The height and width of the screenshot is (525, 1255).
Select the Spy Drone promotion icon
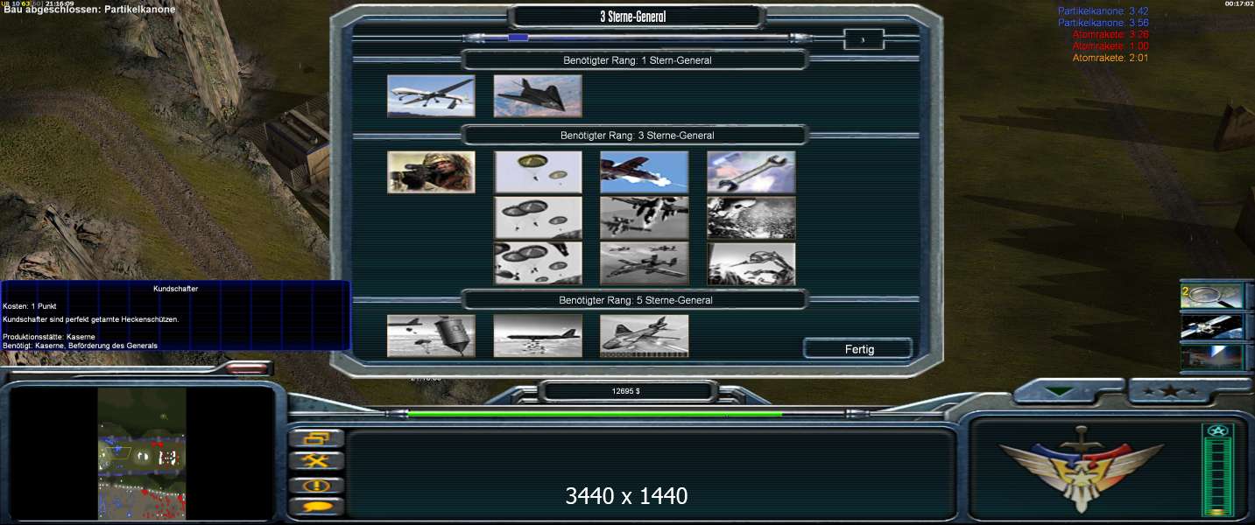pyautogui.click(x=431, y=96)
